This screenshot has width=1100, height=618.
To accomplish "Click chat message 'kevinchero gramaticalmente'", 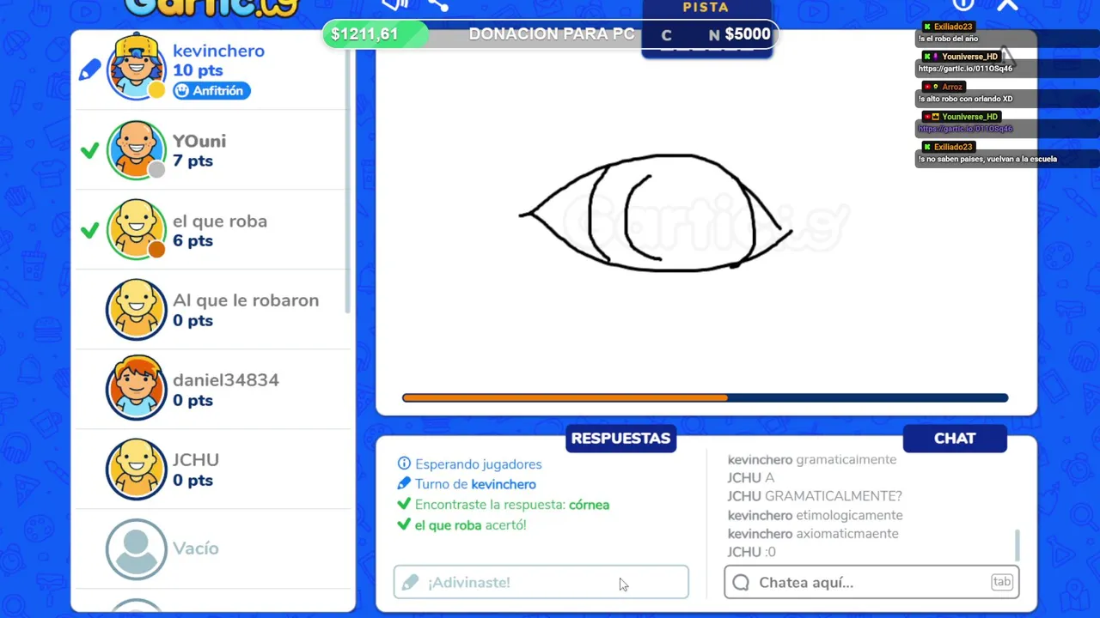I will 812,459.
